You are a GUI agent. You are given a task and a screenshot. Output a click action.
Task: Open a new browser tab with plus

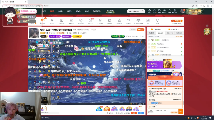(x=30, y=2)
